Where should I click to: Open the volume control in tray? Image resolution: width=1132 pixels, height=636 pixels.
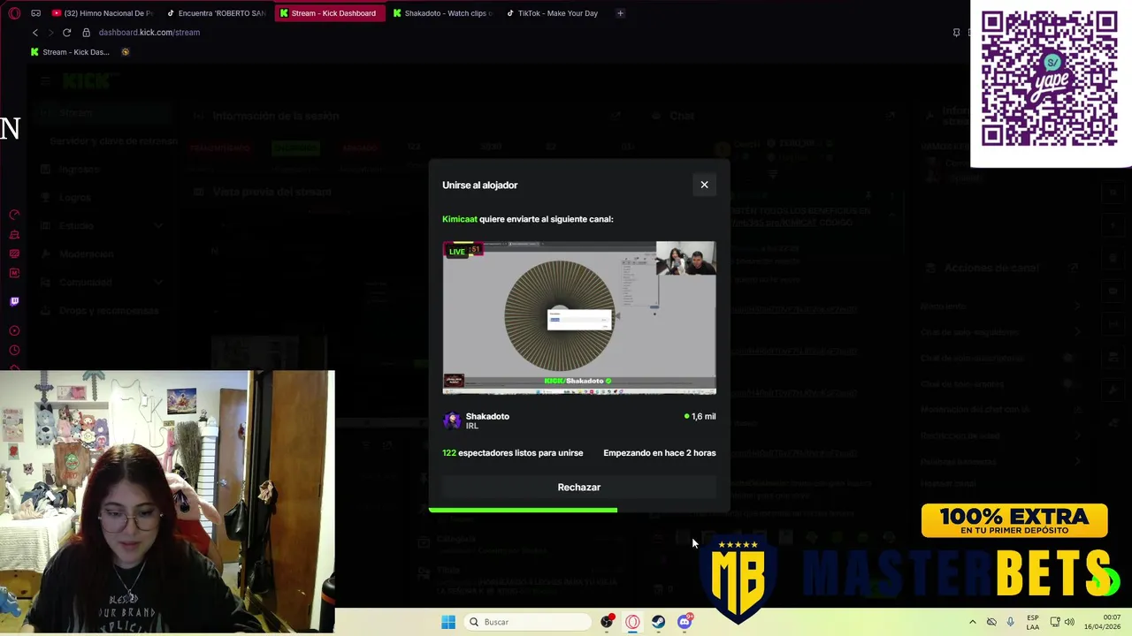[1069, 622]
